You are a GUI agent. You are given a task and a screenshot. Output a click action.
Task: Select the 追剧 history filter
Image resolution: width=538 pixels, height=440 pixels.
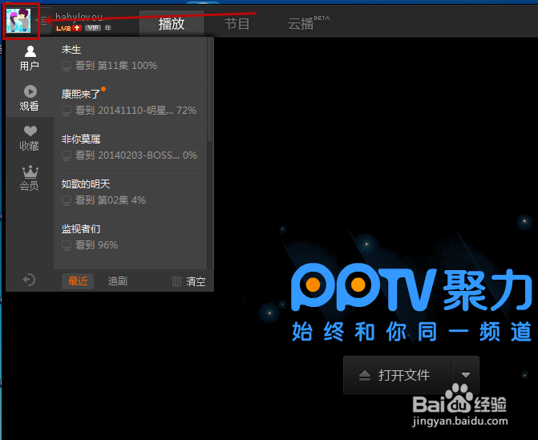(118, 281)
